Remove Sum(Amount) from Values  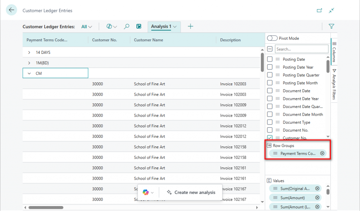point(317,198)
